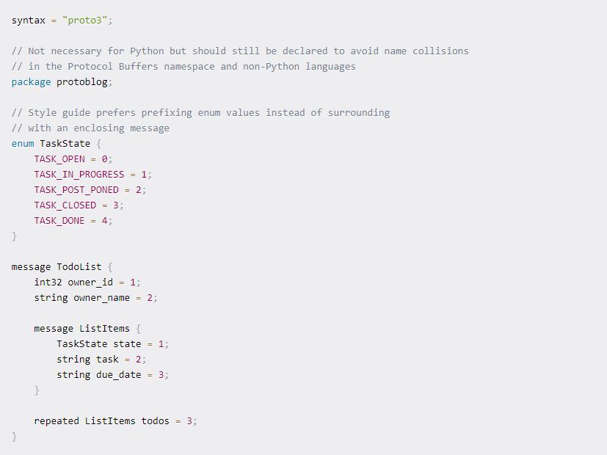Click the final closing brace of TodoList
Screen dimensions: 607x455
pos(14,436)
